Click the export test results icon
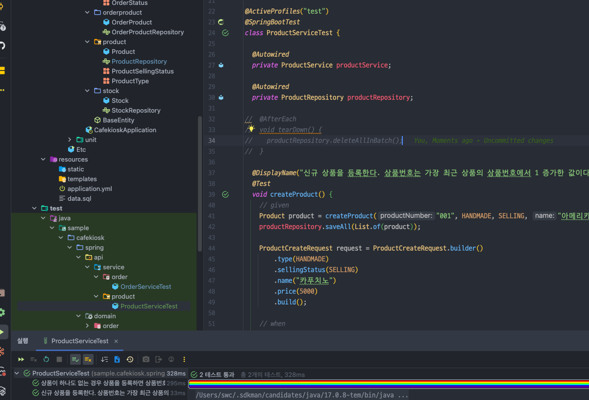 pos(159,359)
